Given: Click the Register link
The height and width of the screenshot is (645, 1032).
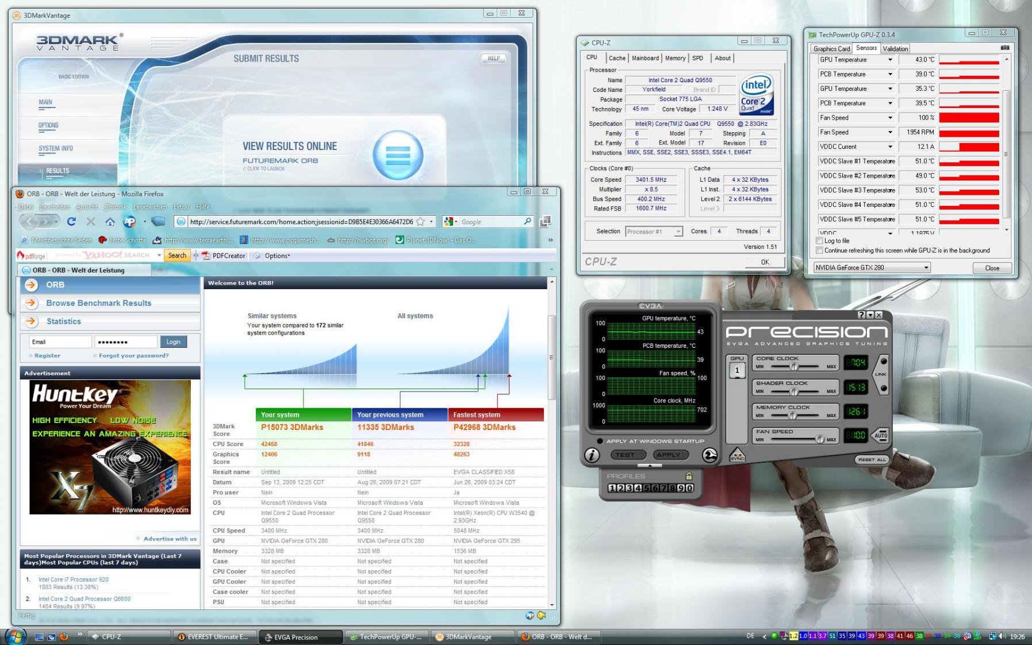Looking at the screenshot, I should 47,355.
